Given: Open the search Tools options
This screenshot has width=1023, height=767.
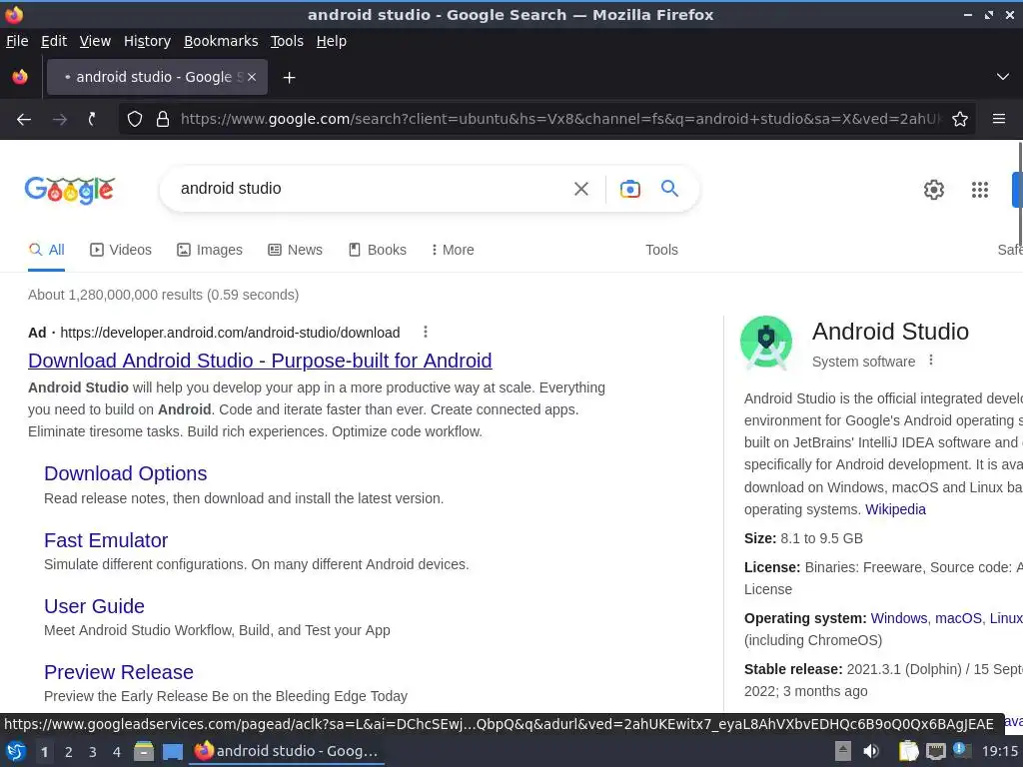Looking at the screenshot, I should click(x=661, y=250).
